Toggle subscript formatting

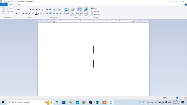[30, 13]
